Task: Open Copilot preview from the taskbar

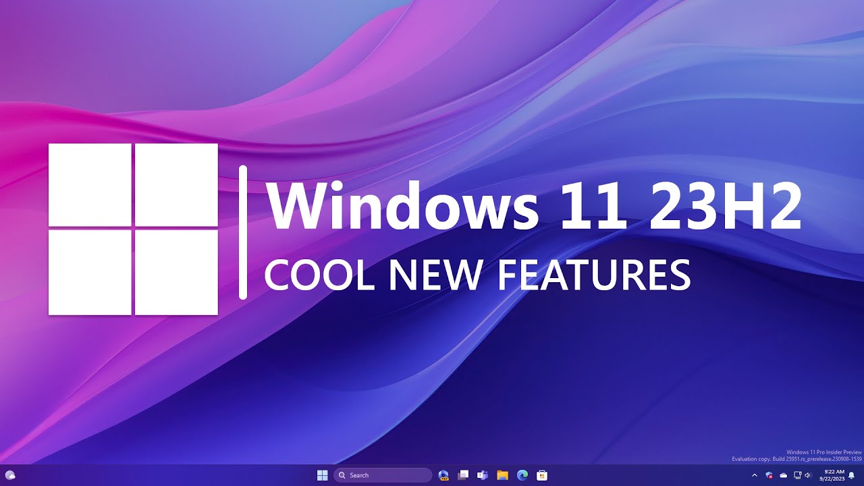Action: click(443, 475)
